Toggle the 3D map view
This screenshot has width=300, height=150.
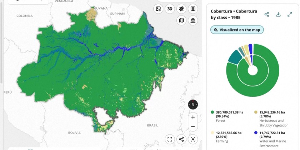point(170,9)
